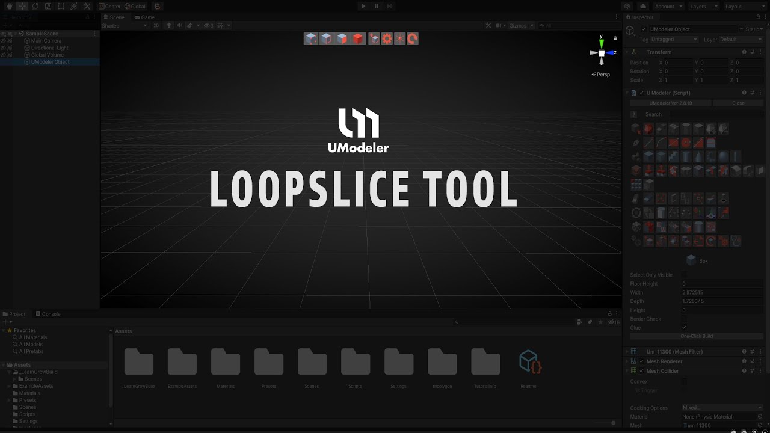This screenshot has height=433, width=770.
Task: Open the cloud services icon
Action: coord(643,6)
